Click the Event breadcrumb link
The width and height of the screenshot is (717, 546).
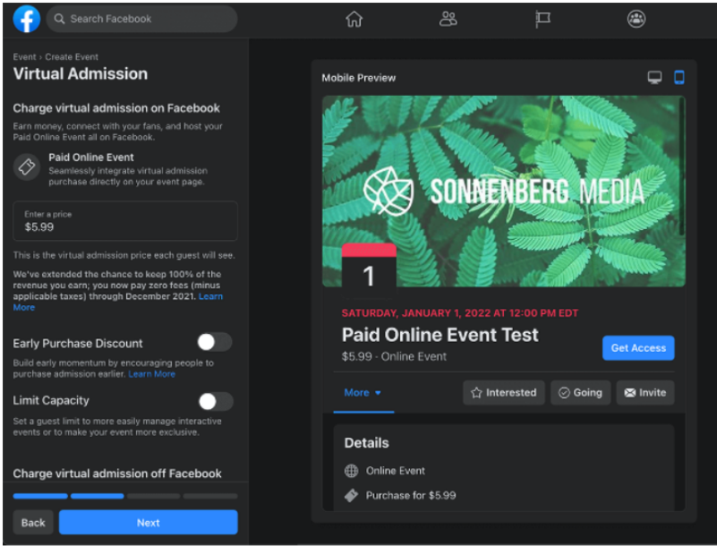tap(24, 57)
